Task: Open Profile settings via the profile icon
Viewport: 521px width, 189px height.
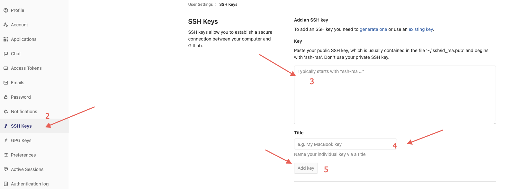Action: pos(5,10)
